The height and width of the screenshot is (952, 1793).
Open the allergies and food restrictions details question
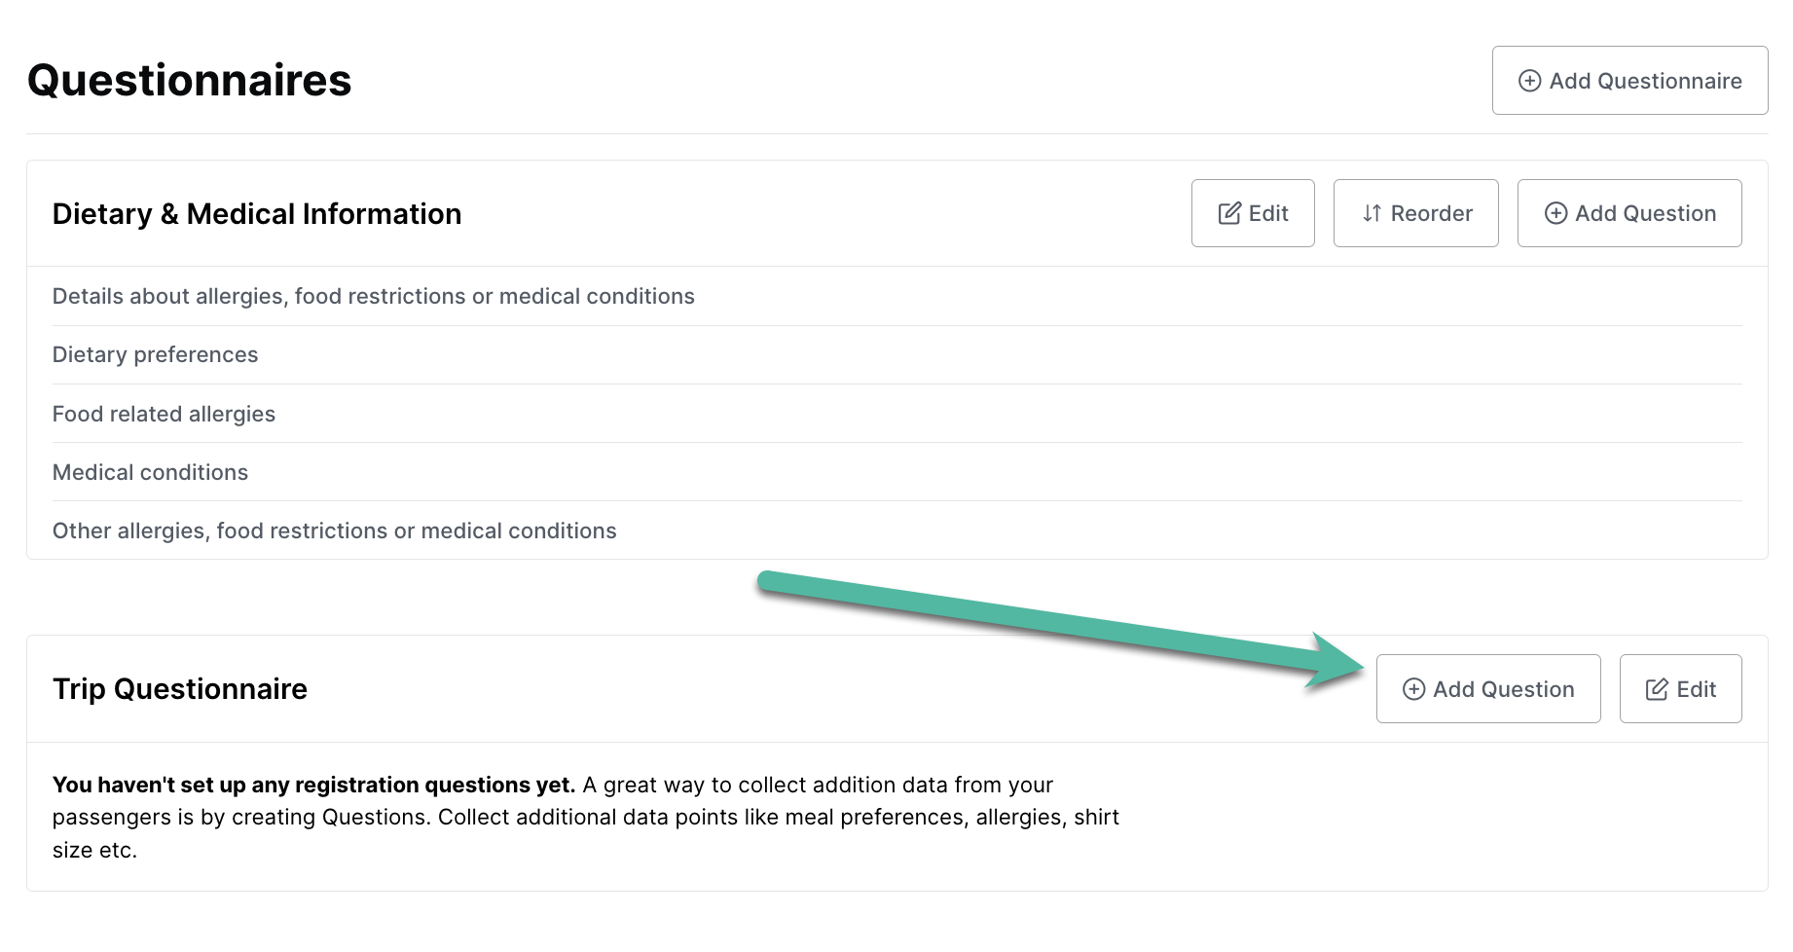click(x=374, y=296)
